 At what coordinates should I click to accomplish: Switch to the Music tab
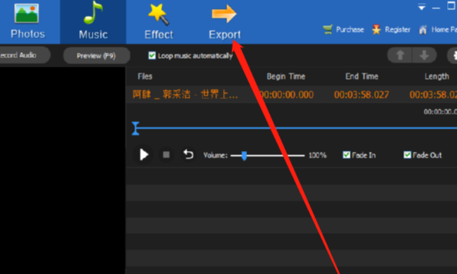point(93,22)
